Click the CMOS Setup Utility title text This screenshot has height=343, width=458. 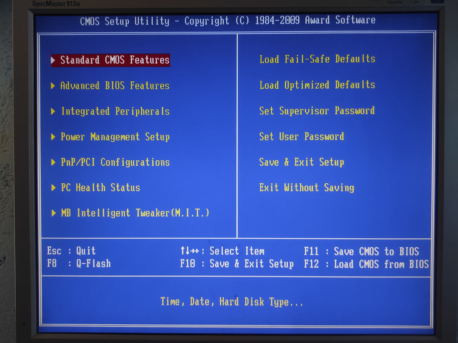pos(228,21)
